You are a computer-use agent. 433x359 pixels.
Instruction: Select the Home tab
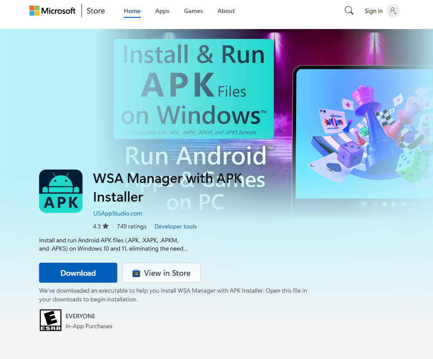(x=132, y=11)
